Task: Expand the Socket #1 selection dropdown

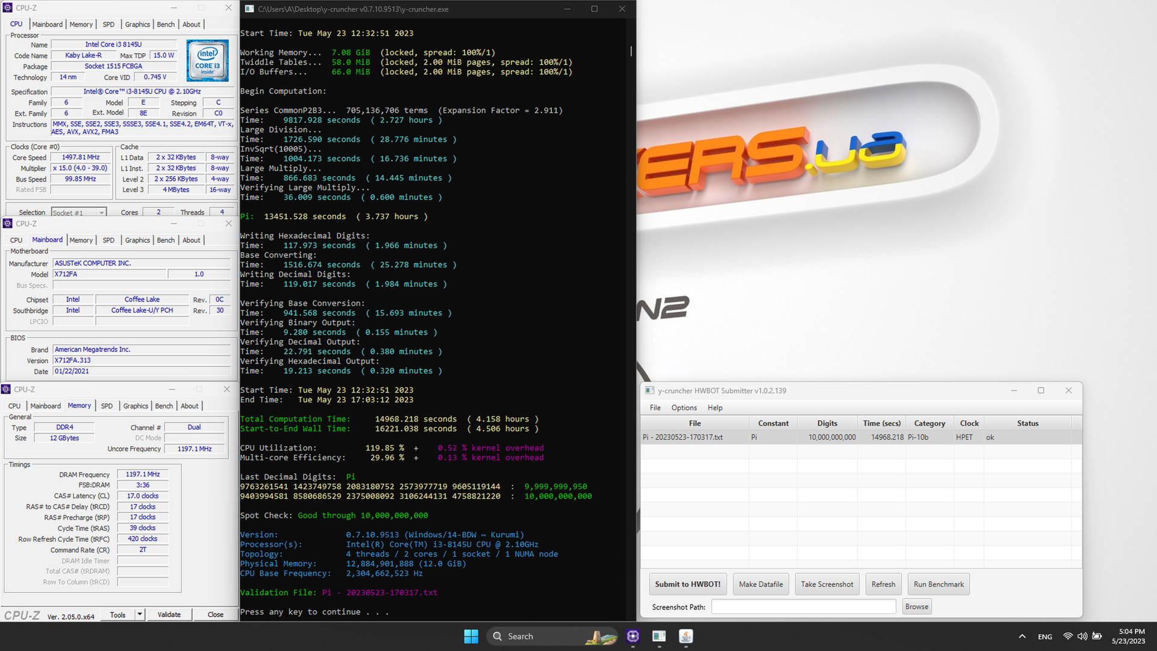Action: 102,213
